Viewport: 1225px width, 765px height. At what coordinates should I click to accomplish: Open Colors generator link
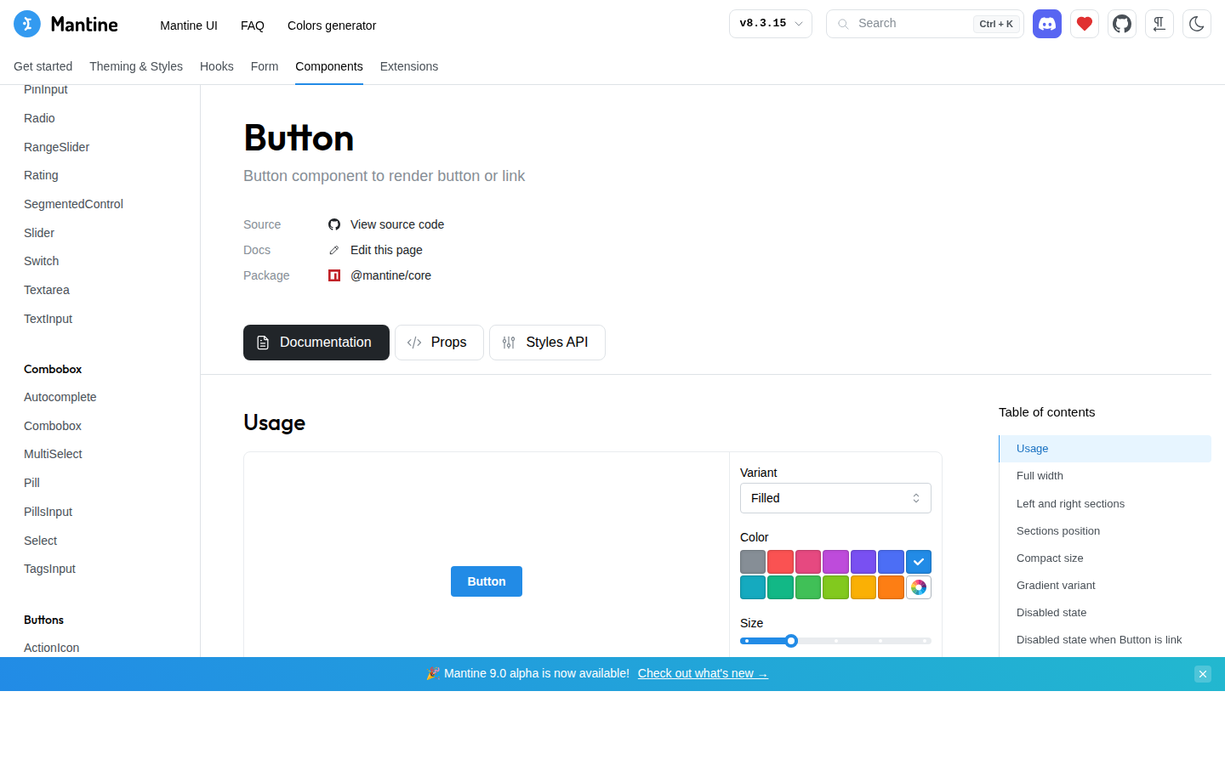(x=332, y=25)
